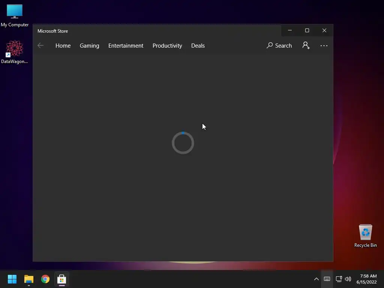
Task: Click the network status tray icon
Action: click(x=339, y=279)
